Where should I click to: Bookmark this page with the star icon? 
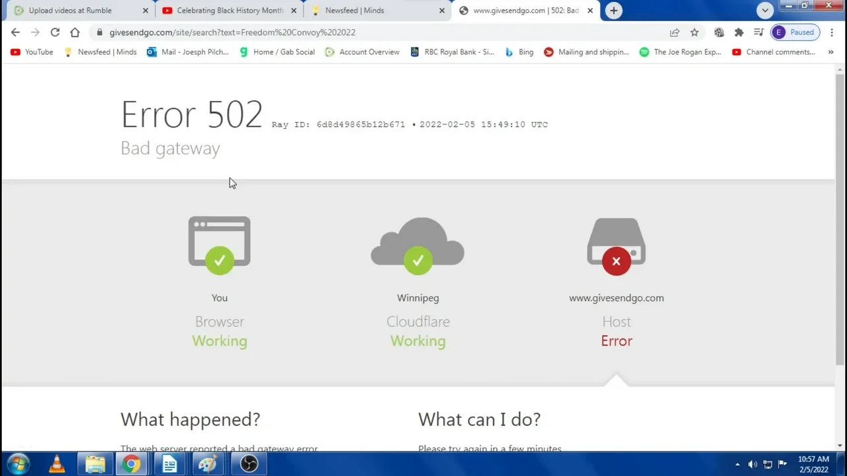(x=694, y=32)
